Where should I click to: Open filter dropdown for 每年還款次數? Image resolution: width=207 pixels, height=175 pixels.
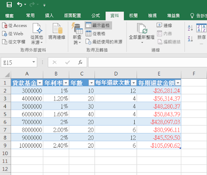(133, 83)
